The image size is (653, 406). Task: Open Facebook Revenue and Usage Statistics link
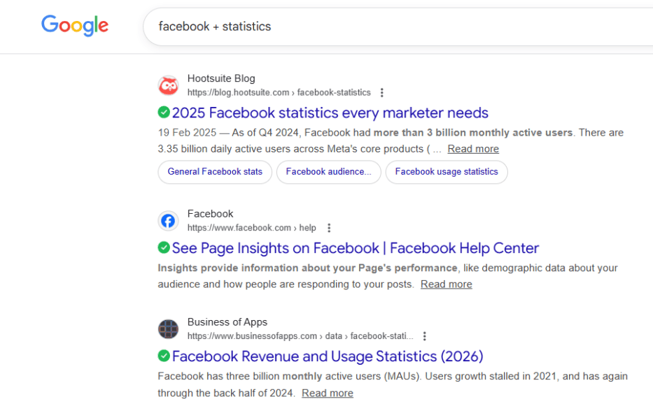pyautogui.click(x=328, y=356)
